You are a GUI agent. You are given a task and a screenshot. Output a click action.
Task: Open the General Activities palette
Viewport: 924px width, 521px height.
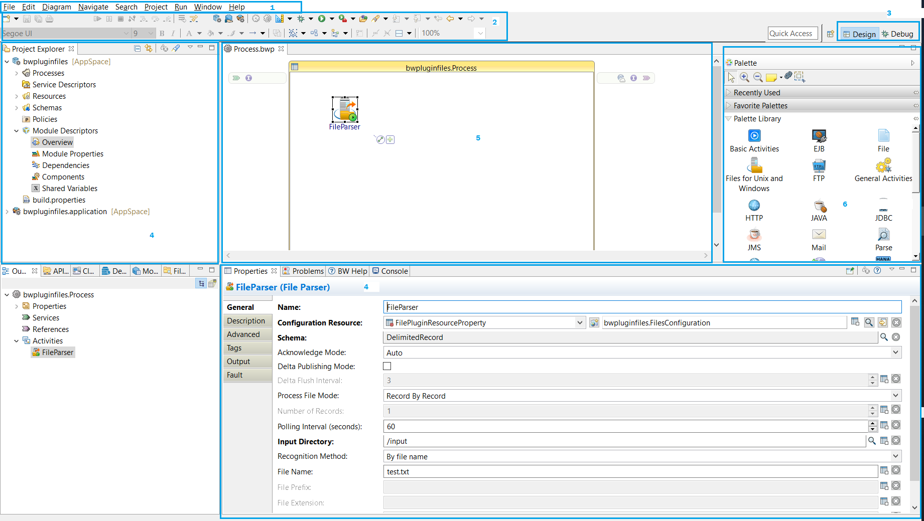tap(883, 170)
